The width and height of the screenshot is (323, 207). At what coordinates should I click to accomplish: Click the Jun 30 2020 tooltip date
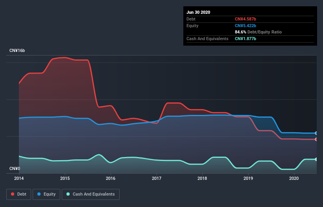click(198, 12)
